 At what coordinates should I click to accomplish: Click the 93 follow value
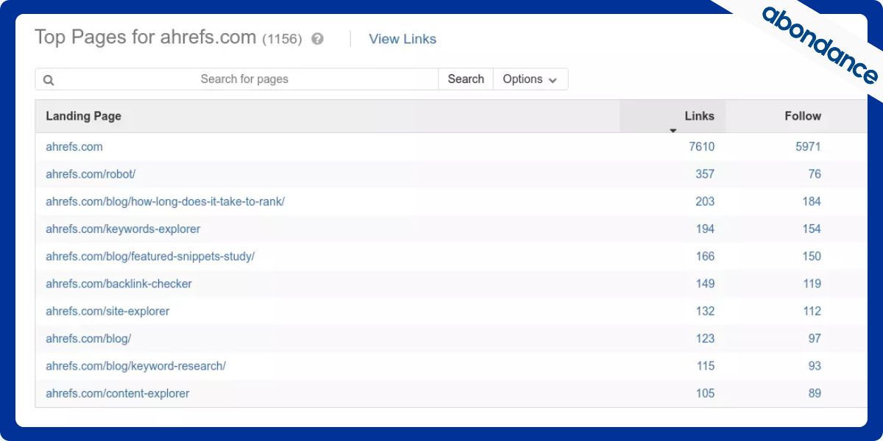[x=815, y=366]
